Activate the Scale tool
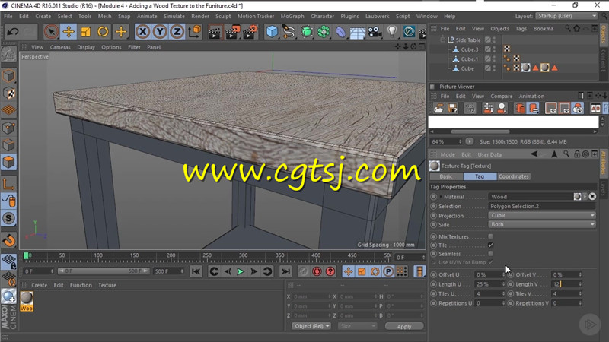 (x=85, y=31)
